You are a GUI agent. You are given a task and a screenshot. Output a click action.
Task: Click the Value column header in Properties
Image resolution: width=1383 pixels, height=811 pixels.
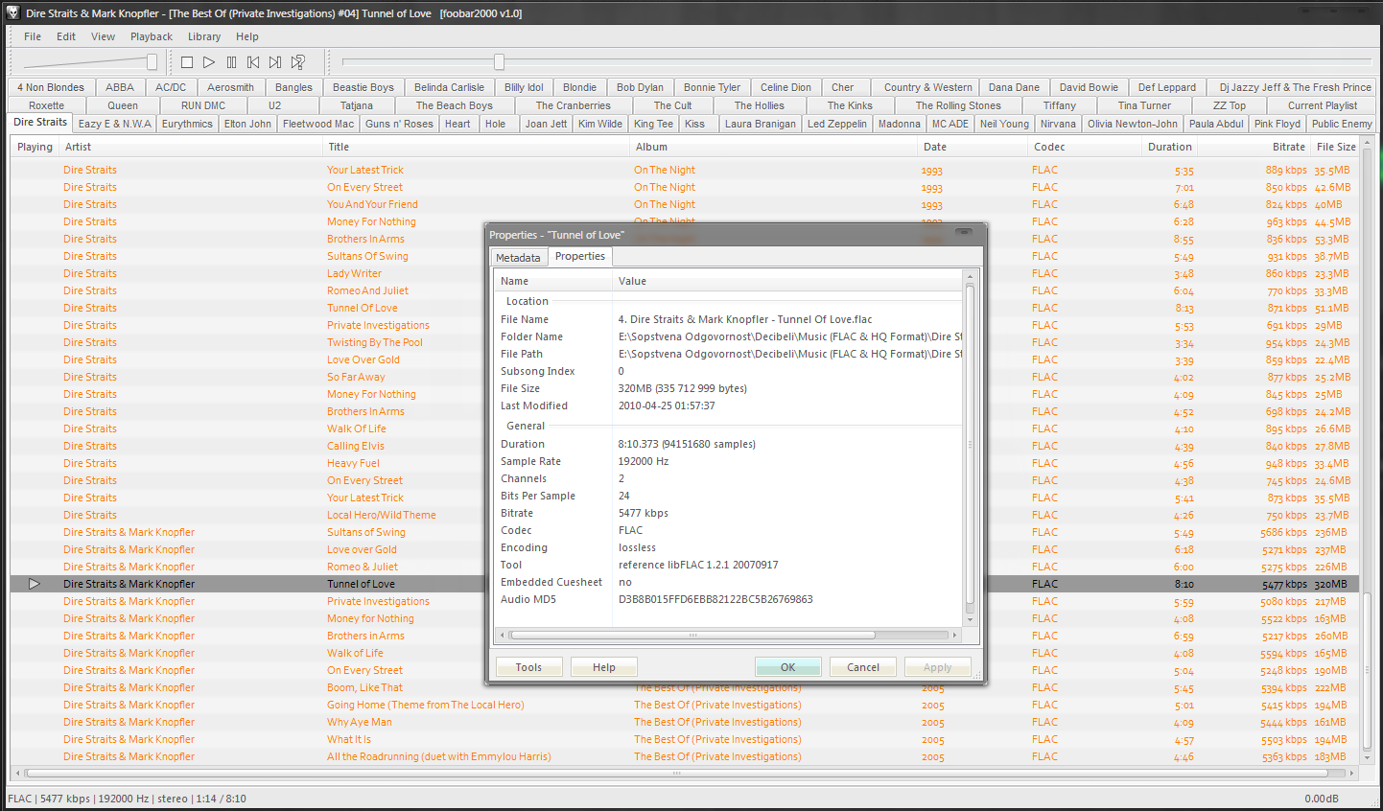tap(787, 281)
